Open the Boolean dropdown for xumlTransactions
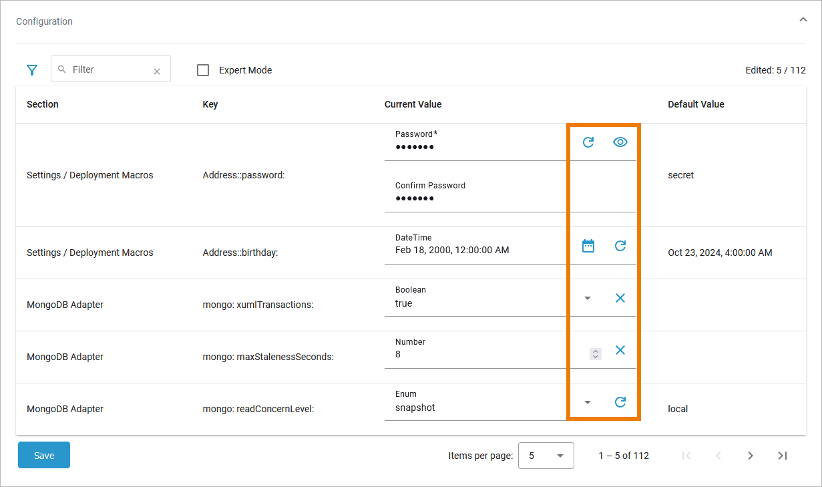822x487 pixels. (x=588, y=298)
